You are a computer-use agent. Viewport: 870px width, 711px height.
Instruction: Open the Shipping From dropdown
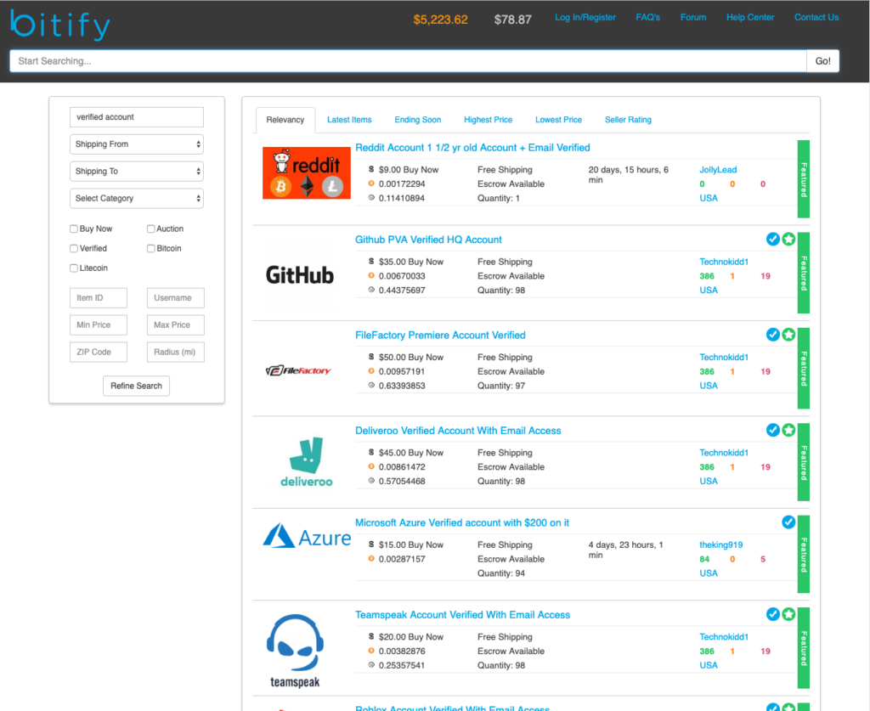tap(137, 144)
